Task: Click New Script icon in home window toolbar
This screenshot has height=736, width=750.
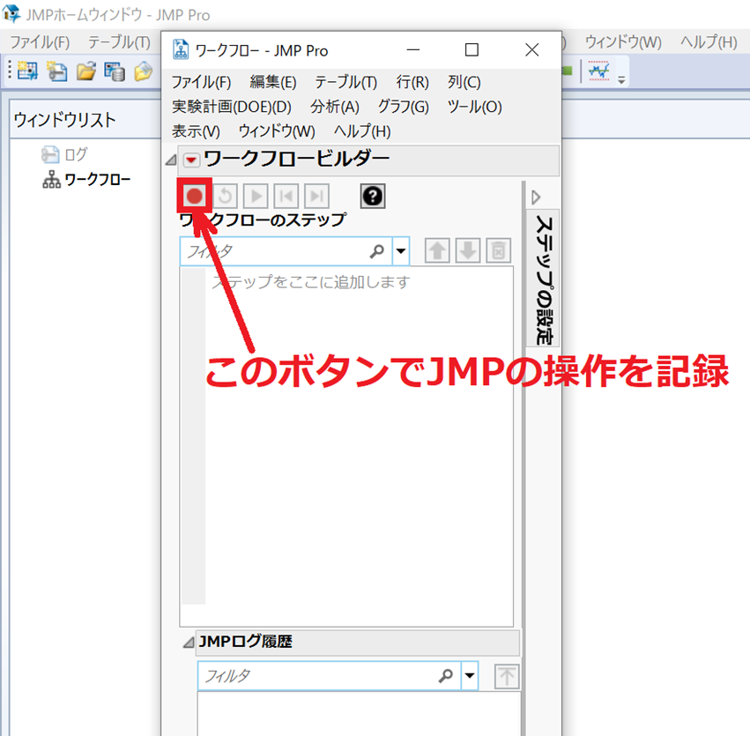Action: 57,71
